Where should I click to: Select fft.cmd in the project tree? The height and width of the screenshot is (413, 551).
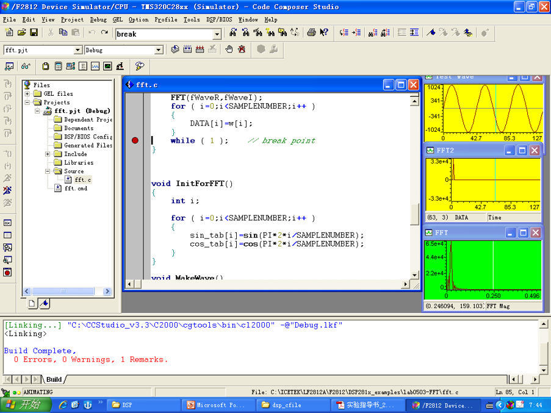(76, 189)
